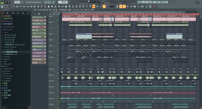Click the question mark help icon
The width and height of the screenshot is (202, 109).
pyautogui.click(x=87, y=6)
